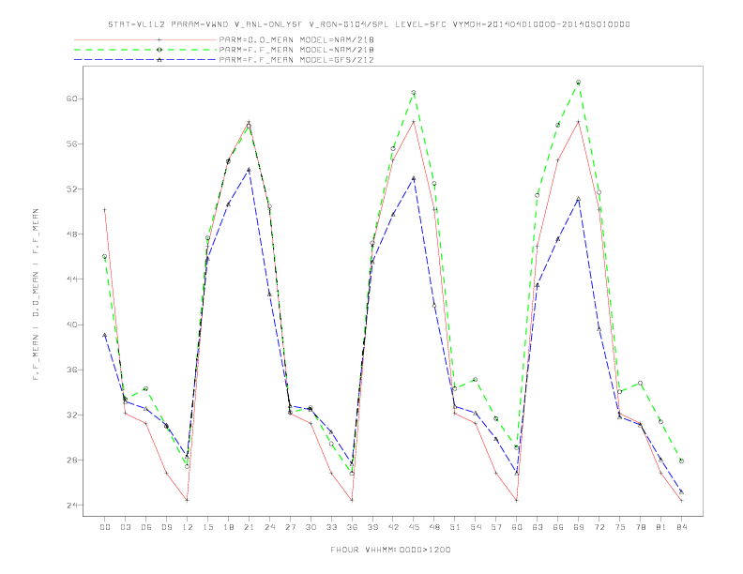This screenshot has height=574, width=743.
Task: Click the chart title text starting with STAT=VL1L2
Action: pyautogui.click(x=369, y=24)
